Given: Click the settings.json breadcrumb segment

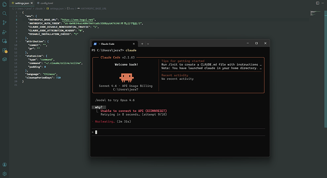Looking at the screenshot, I should [x=55, y=8].
